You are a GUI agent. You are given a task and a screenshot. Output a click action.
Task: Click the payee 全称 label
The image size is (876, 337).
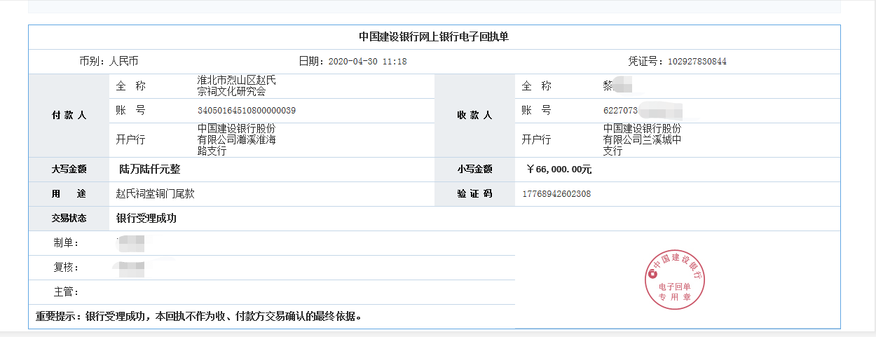536,86
